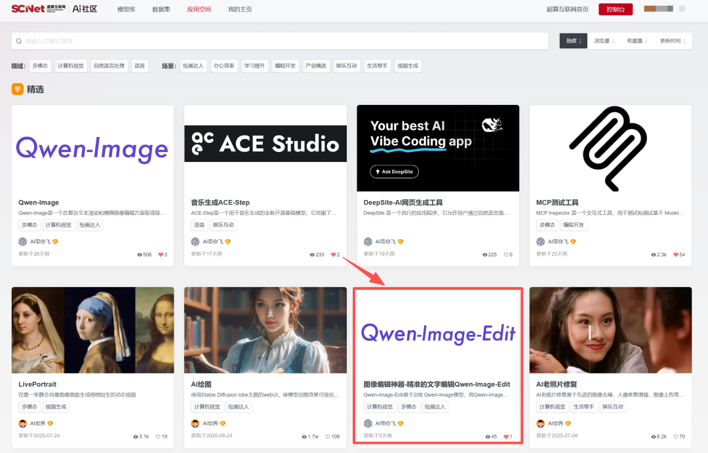Like the AI绘图 card heart
708x453 pixels.
pyautogui.click(x=328, y=437)
